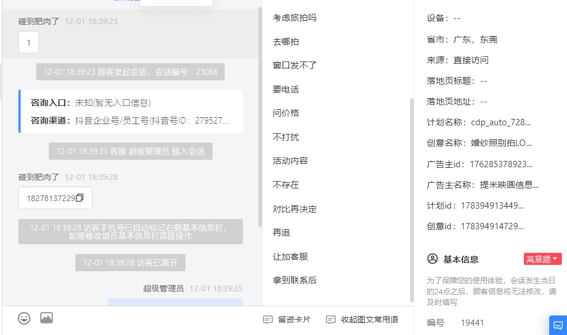The width and height of the screenshot is (567, 335).
Task: Copy phone number 18278137229 with copy icon
Action: [80, 198]
